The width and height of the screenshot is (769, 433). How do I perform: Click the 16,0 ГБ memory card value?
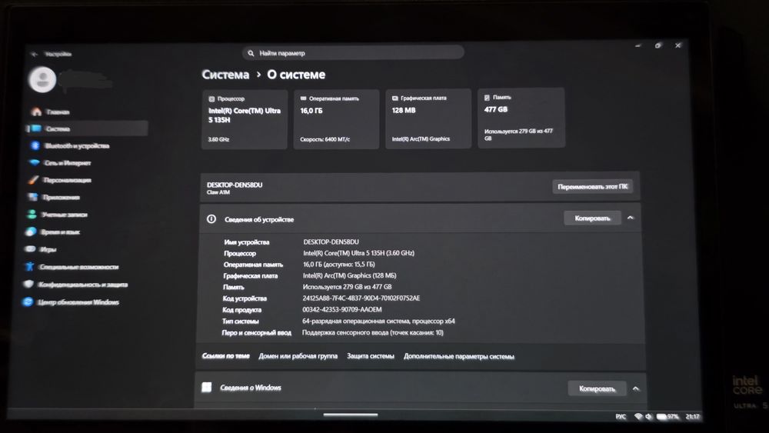311,111
